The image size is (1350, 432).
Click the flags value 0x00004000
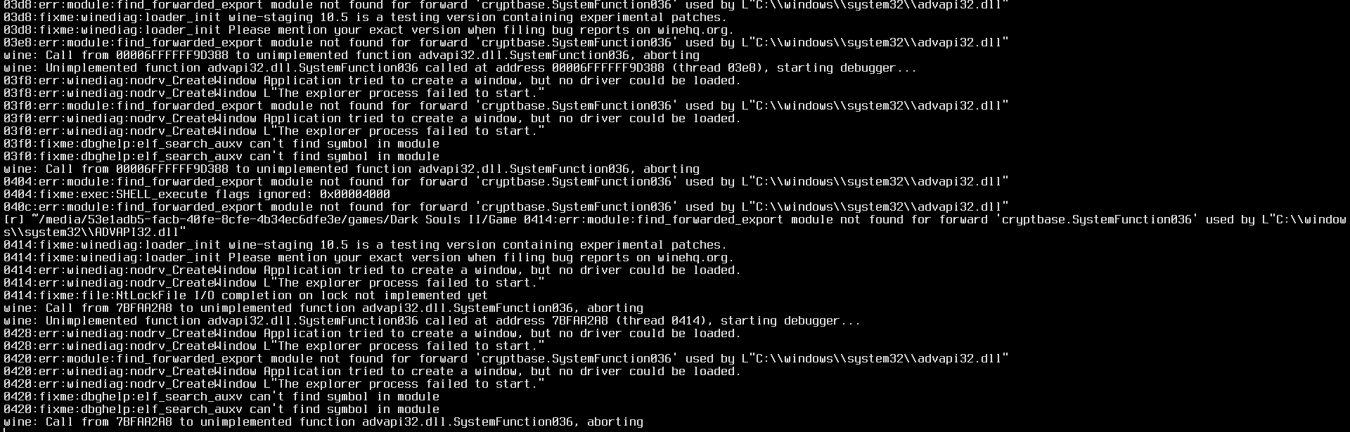point(355,195)
